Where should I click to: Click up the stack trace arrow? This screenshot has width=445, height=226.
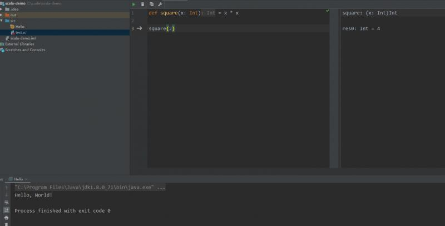6,188
